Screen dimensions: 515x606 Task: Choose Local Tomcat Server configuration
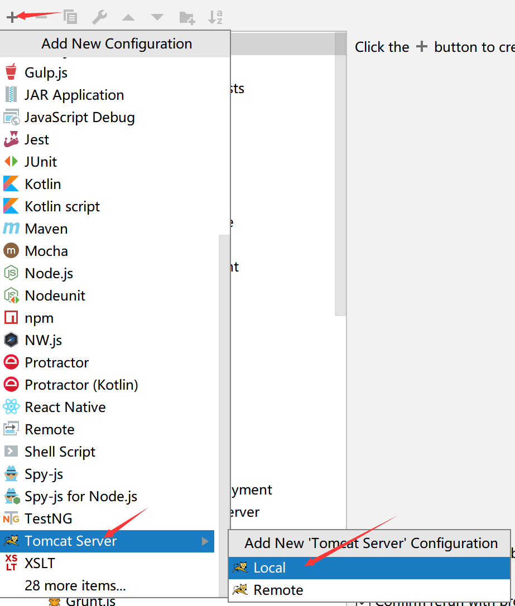pos(369,568)
